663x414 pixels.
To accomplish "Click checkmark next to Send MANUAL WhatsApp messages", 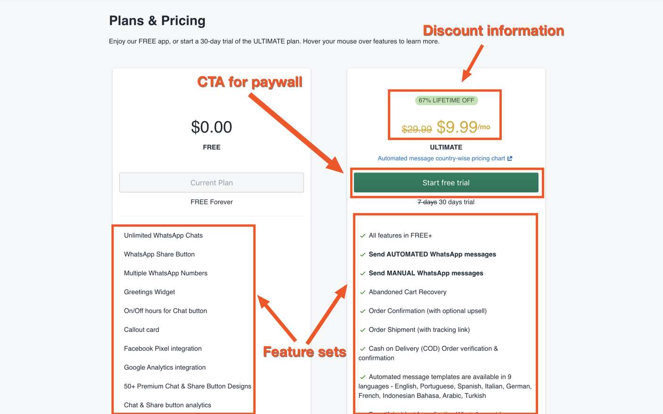I will pyautogui.click(x=362, y=273).
